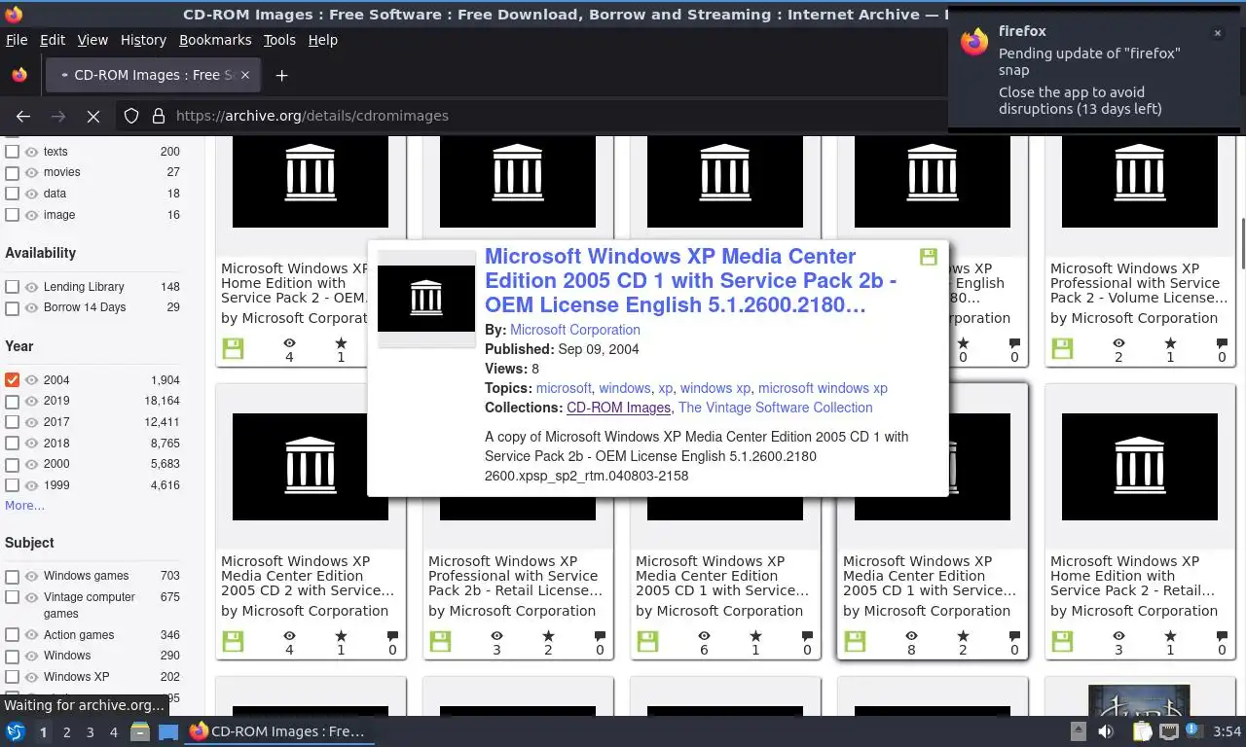This screenshot has width=1246, height=747.
Task: Expand more year options with More link
Action: click(24, 506)
